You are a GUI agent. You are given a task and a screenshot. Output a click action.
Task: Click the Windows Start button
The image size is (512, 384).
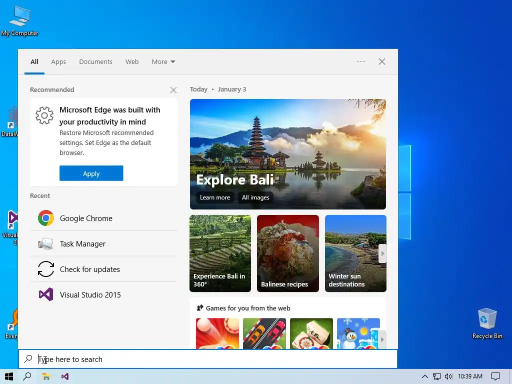click(x=9, y=376)
